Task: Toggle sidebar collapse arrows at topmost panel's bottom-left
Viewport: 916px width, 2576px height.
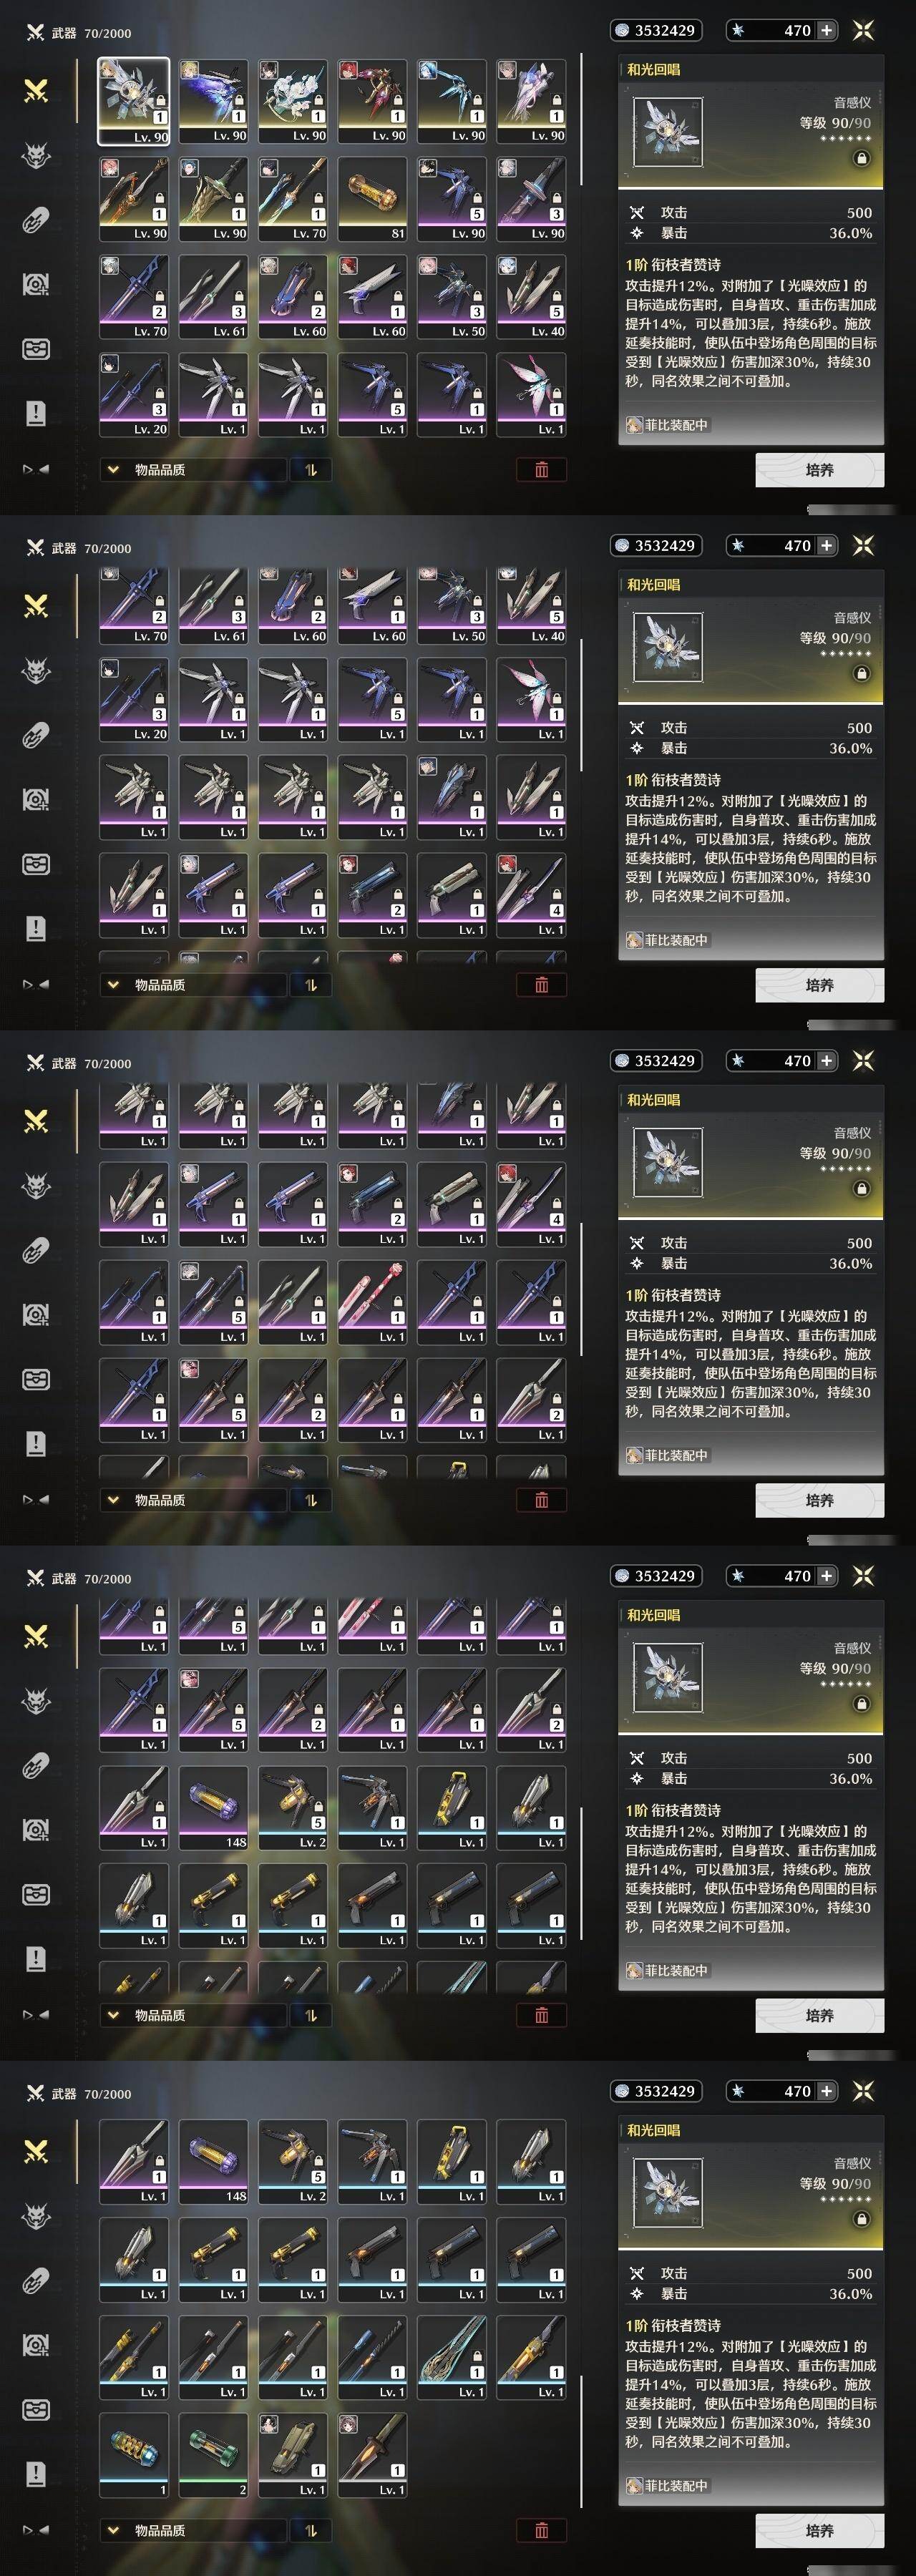Action: point(36,469)
